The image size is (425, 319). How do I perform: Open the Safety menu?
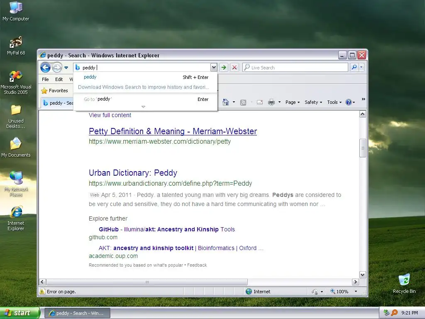[313, 102]
